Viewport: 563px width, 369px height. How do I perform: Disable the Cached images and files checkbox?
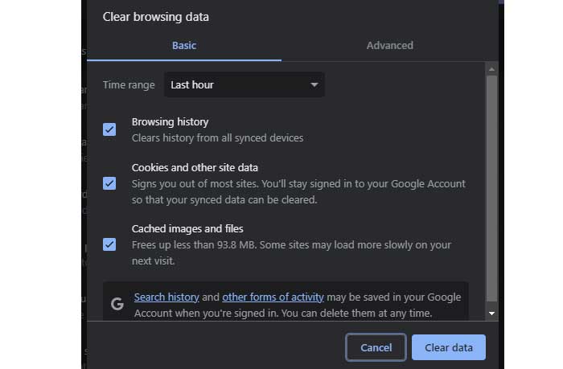[x=109, y=244]
